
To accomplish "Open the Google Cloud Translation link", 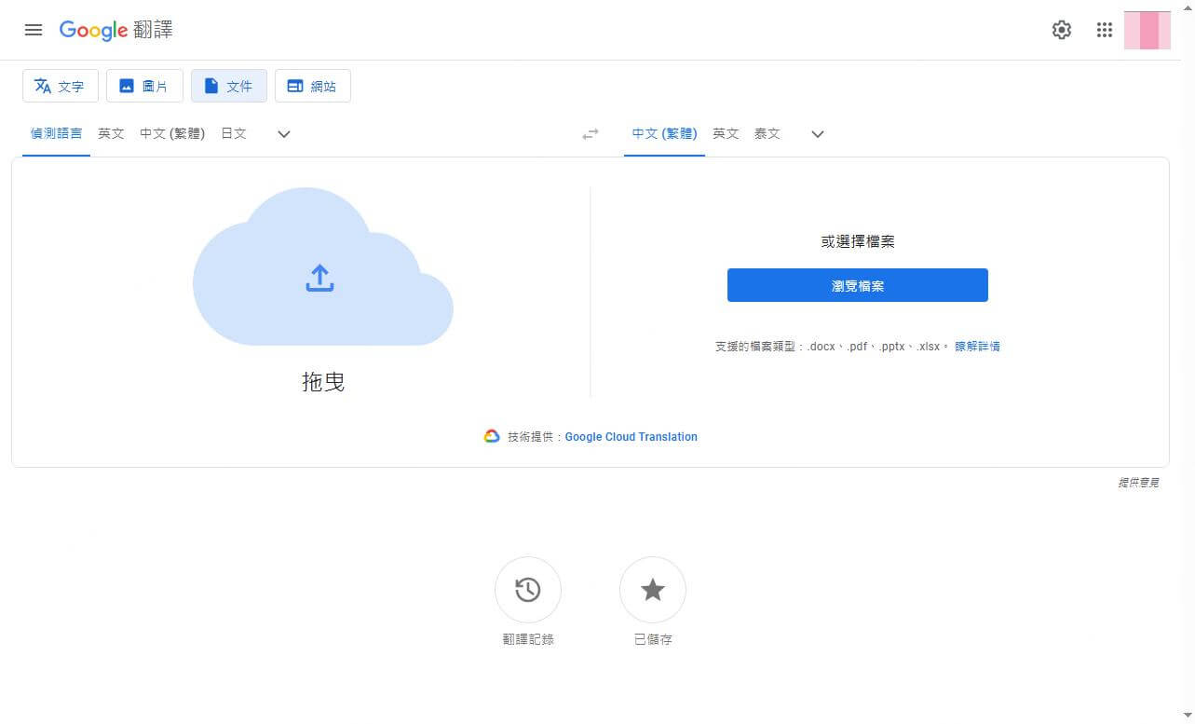I will coord(631,436).
